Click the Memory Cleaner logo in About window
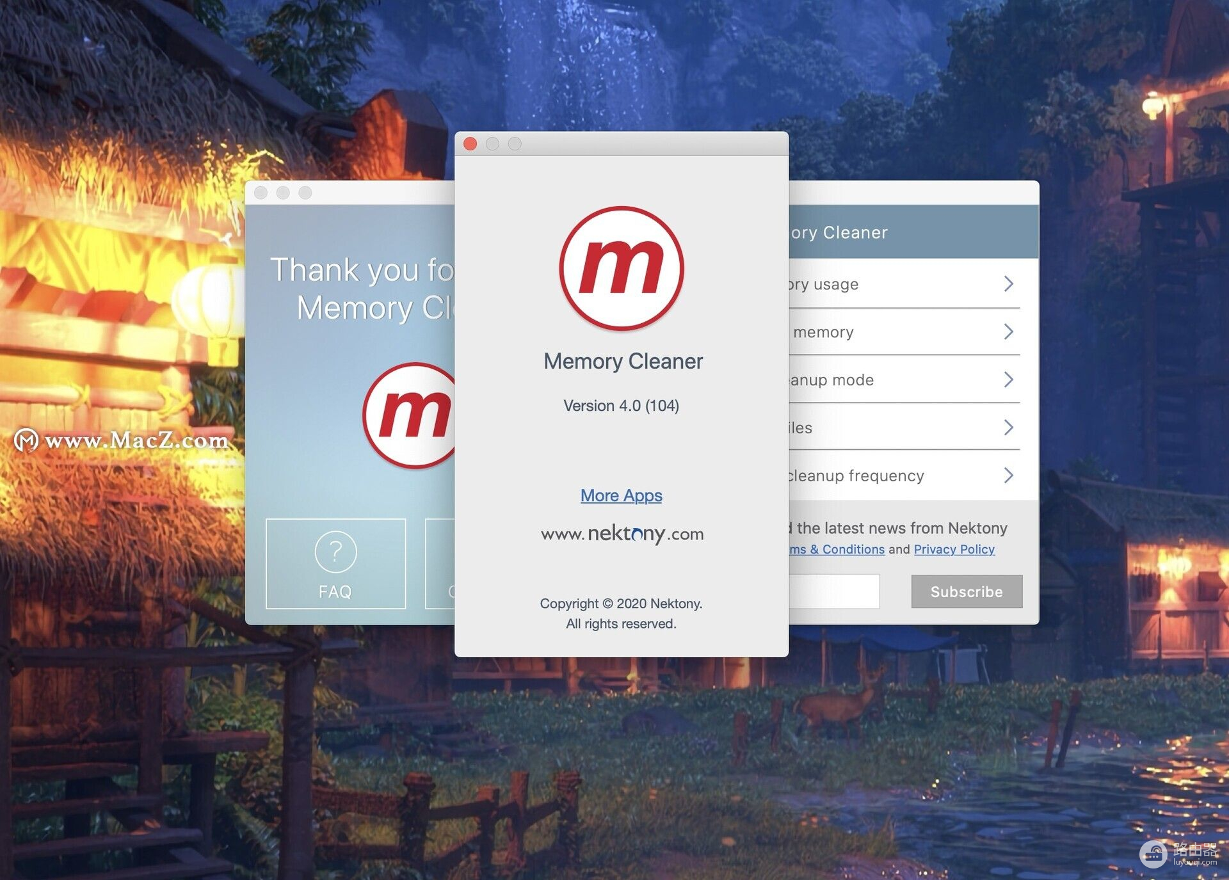This screenshot has width=1229, height=880. (622, 268)
